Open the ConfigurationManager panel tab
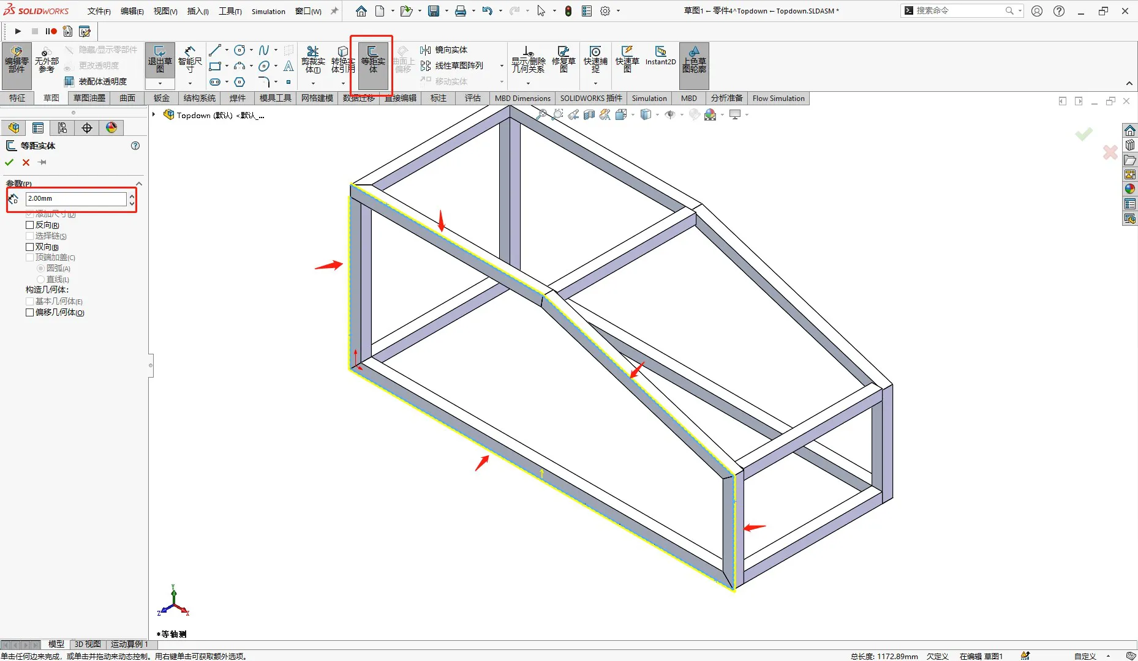The height and width of the screenshot is (661, 1138). tap(62, 128)
